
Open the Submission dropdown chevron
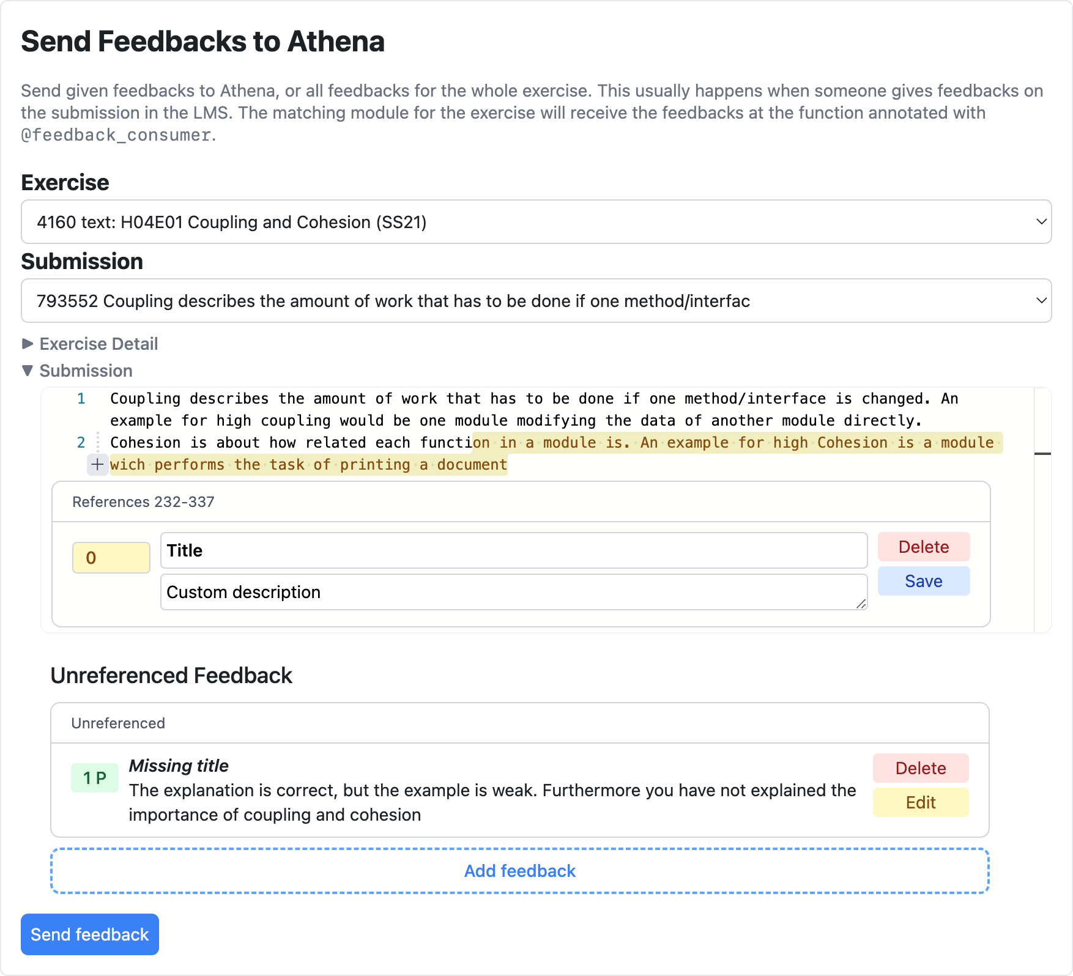(1040, 300)
